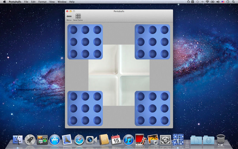238x149 pixels.
Task: Open the Address Book in the Dock
Action: 104,139
